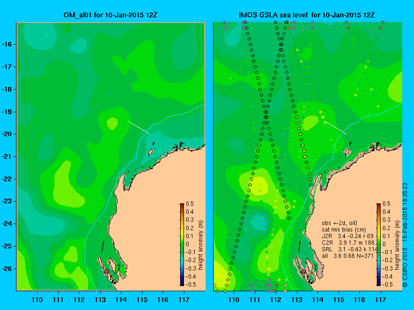
Task: Click the white transect line in the IMOS GSLA map
Action: tap(335, 127)
